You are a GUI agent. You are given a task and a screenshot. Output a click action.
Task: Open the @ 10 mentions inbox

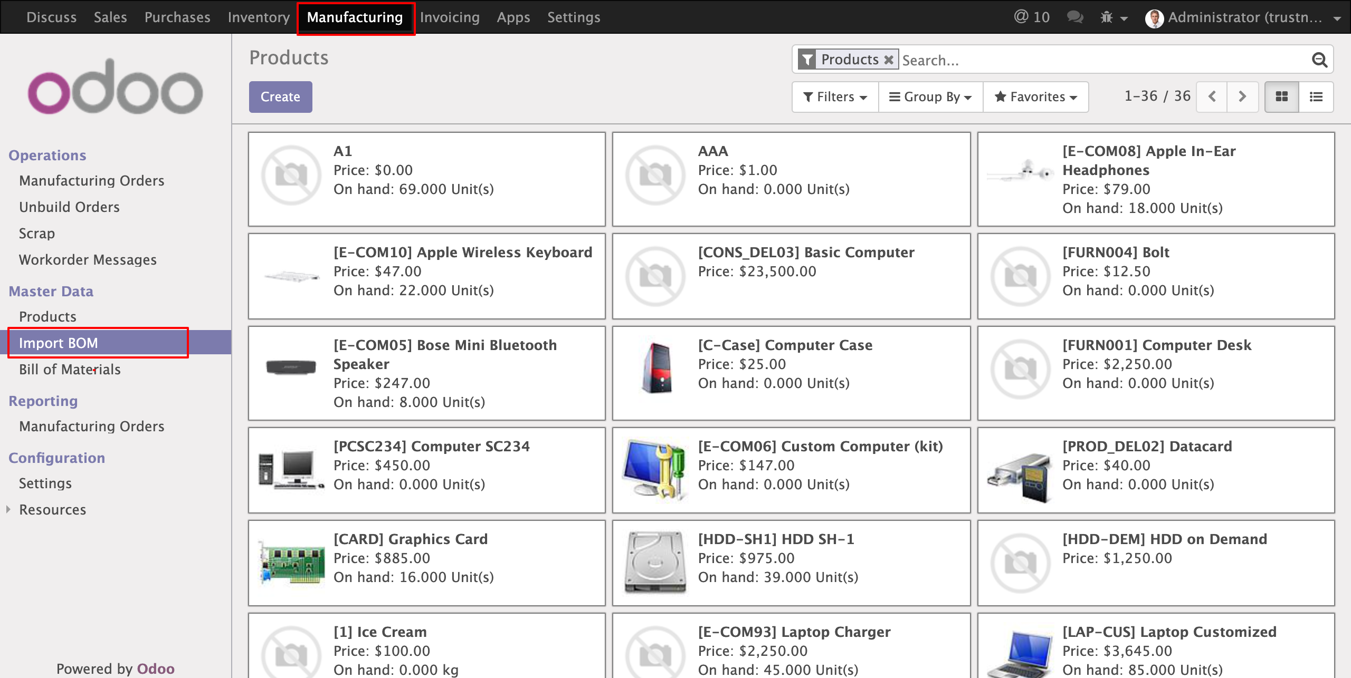click(1032, 17)
